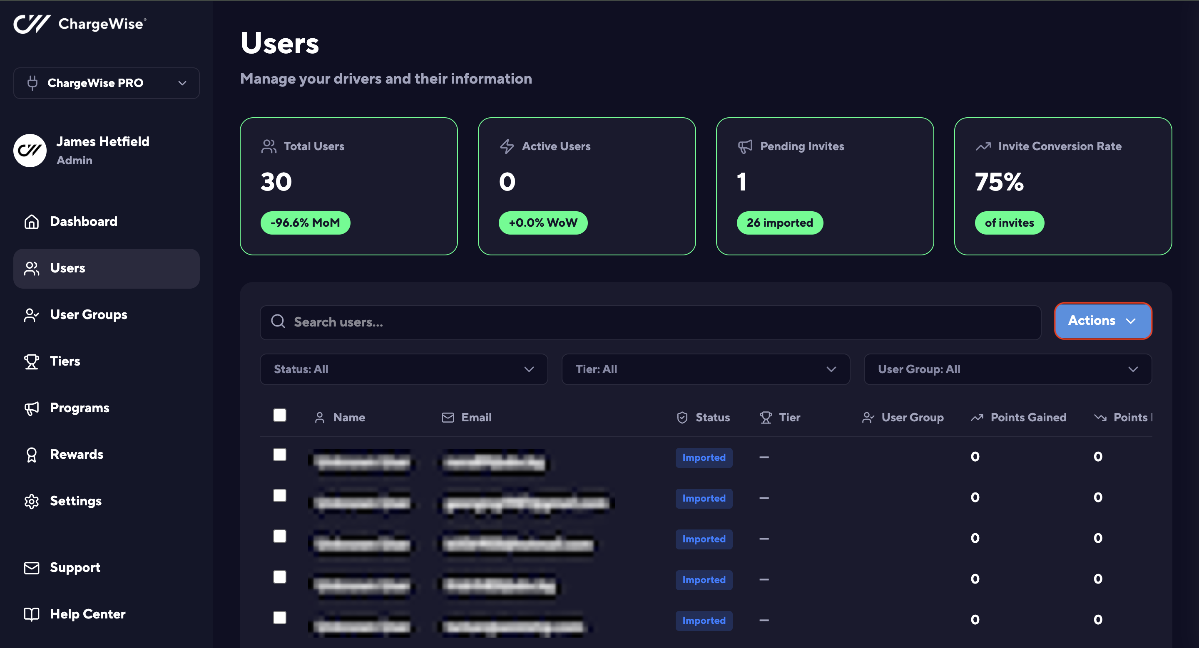Click the blue Actions button
Screen dimensions: 1199x648
coord(1102,321)
